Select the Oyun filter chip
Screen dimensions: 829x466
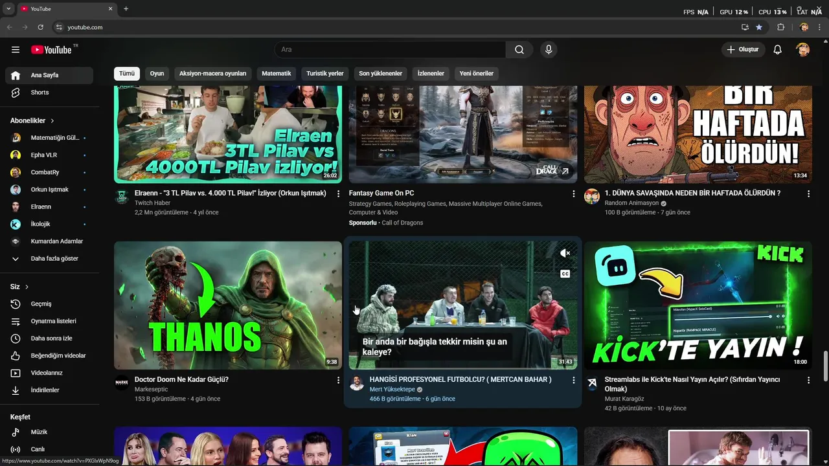point(157,73)
